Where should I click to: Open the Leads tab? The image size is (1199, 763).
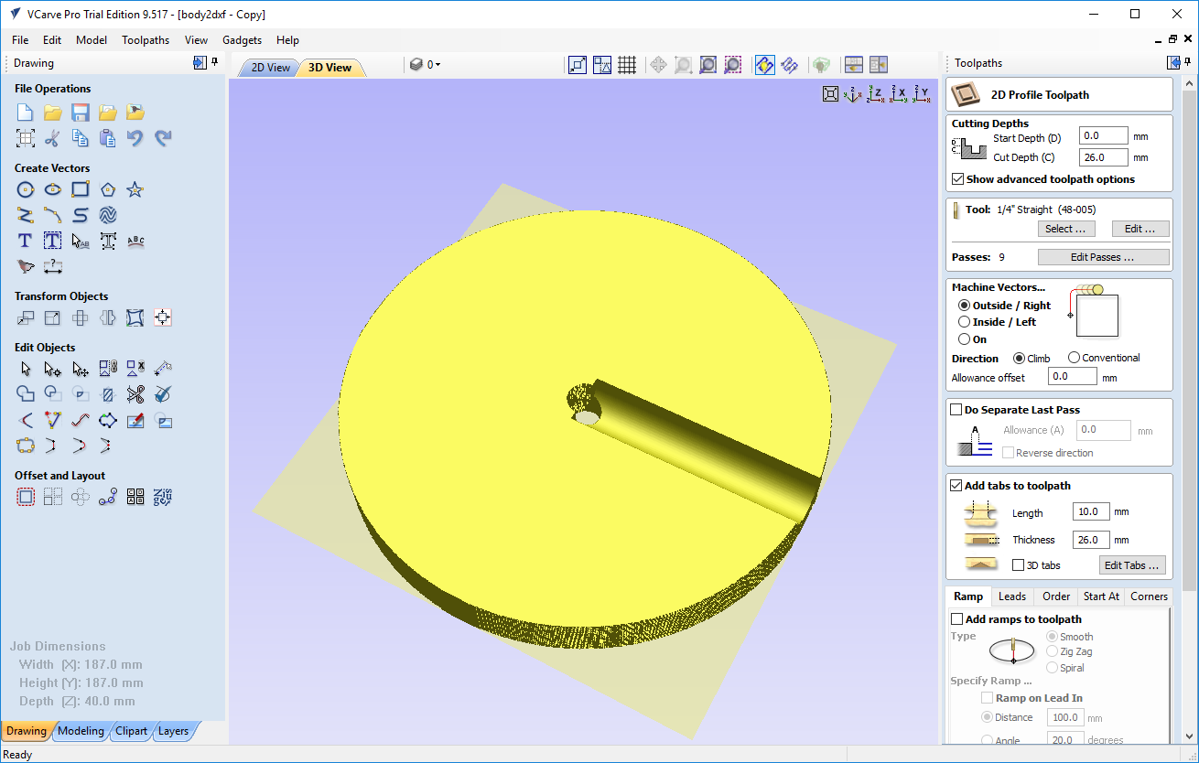(x=1012, y=596)
